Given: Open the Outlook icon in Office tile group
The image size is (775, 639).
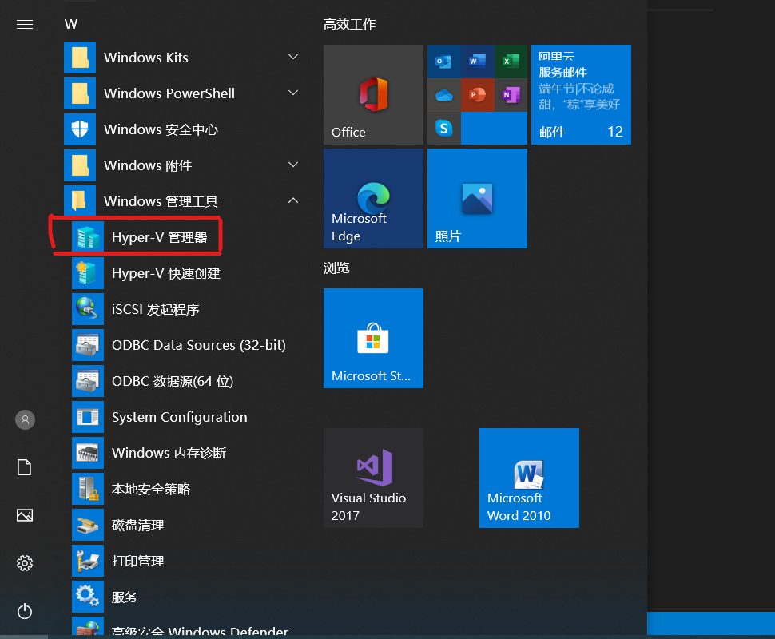Looking at the screenshot, I should point(444,62).
